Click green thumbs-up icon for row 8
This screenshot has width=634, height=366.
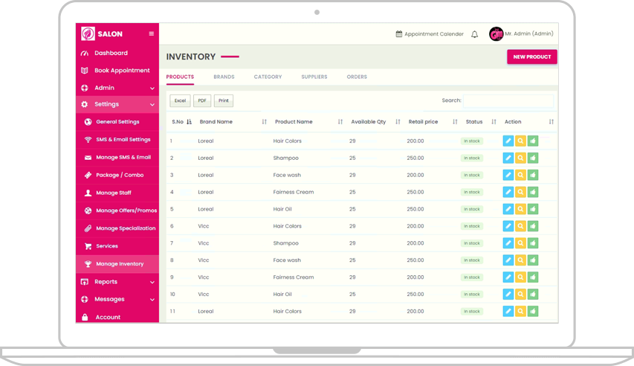(533, 260)
